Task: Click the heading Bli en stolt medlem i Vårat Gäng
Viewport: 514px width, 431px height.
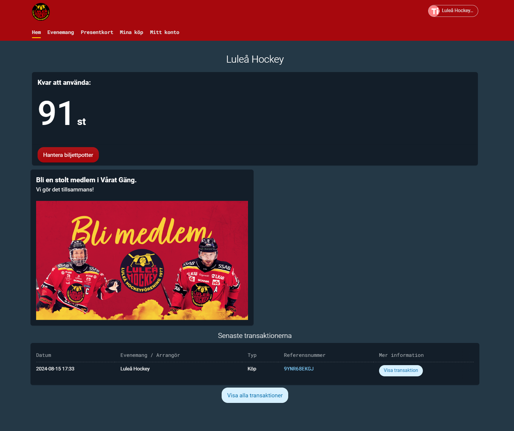Action: [x=86, y=180]
